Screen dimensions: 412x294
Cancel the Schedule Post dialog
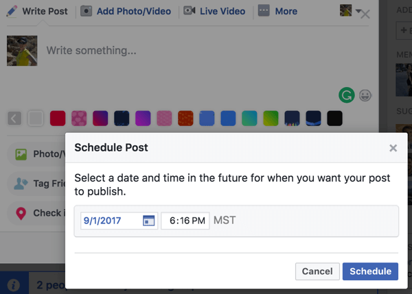point(317,271)
